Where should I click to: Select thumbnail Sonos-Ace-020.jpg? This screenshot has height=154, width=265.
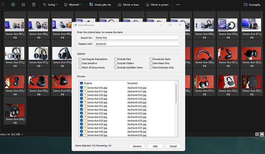coord(204,54)
